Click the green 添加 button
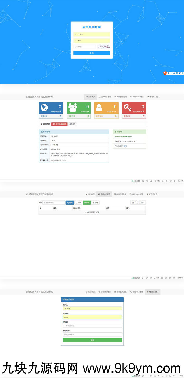This screenshot has width=184, height=378. (87, 203)
